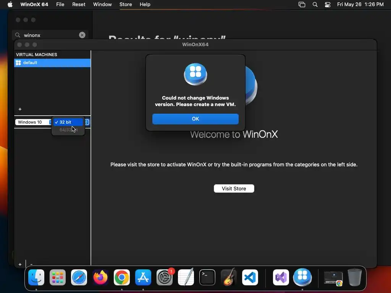Click the date and time in menu bar
This screenshot has width=391, height=293.
click(x=360, y=5)
